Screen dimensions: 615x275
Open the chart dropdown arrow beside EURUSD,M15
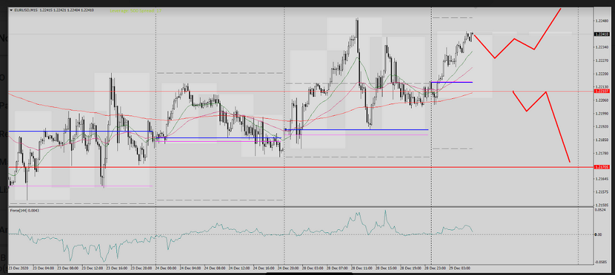[11, 10]
